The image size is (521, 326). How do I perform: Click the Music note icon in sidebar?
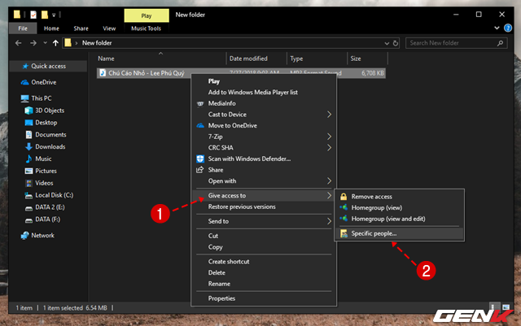[27, 159]
